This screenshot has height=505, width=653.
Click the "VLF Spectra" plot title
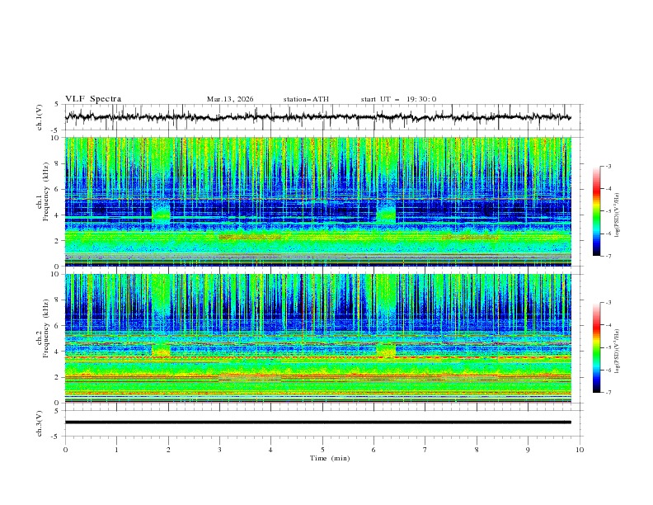(x=93, y=99)
